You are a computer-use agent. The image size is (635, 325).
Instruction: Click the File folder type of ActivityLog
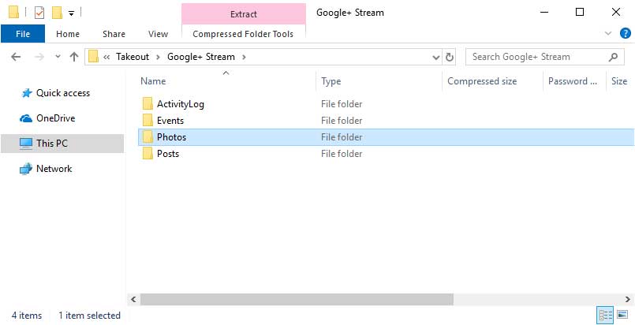click(342, 104)
